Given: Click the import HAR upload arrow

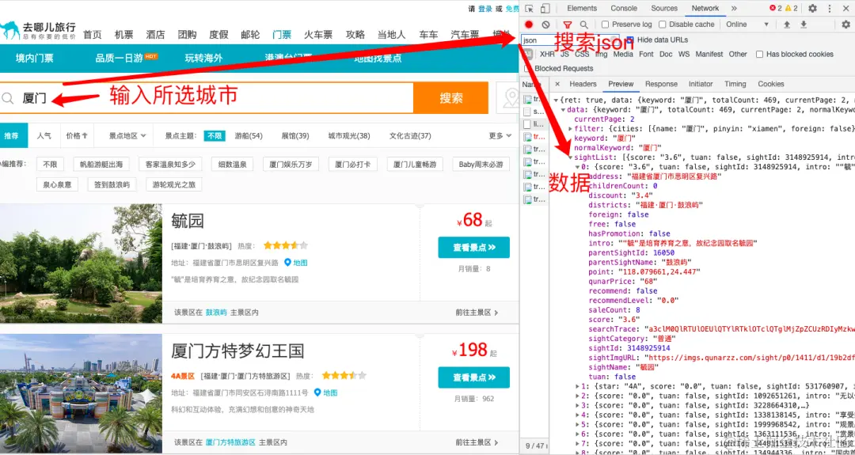Looking at the screenshot, I should (787, 25).
